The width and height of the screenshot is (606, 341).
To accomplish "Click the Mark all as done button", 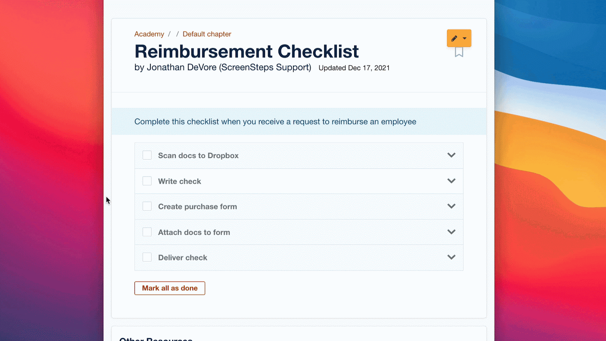I will (x=170, y=288).
